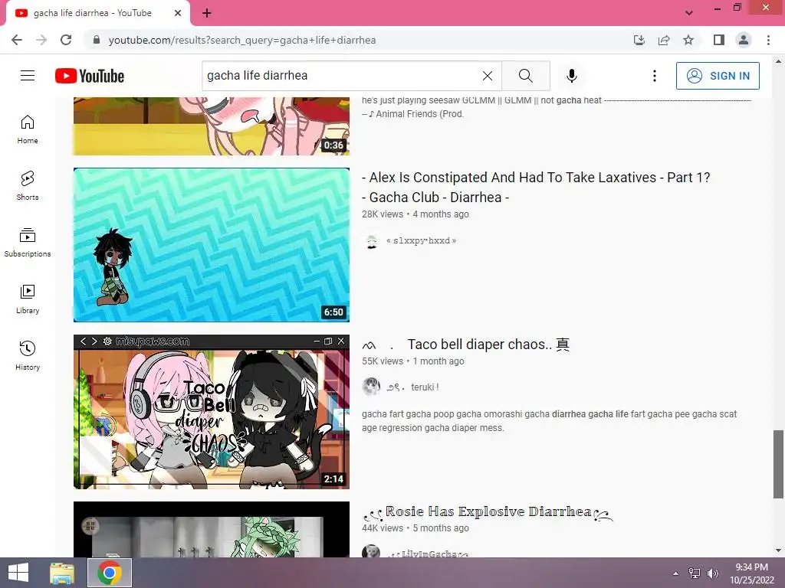Click the Chrome taskbar icon

pos(110,573)
